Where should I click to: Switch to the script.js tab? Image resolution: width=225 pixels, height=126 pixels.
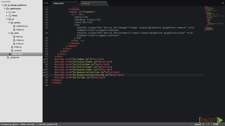pos(94,3)
